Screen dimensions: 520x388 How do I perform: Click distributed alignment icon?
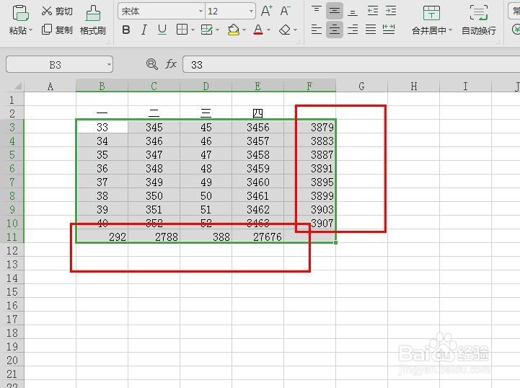(389, 30)
